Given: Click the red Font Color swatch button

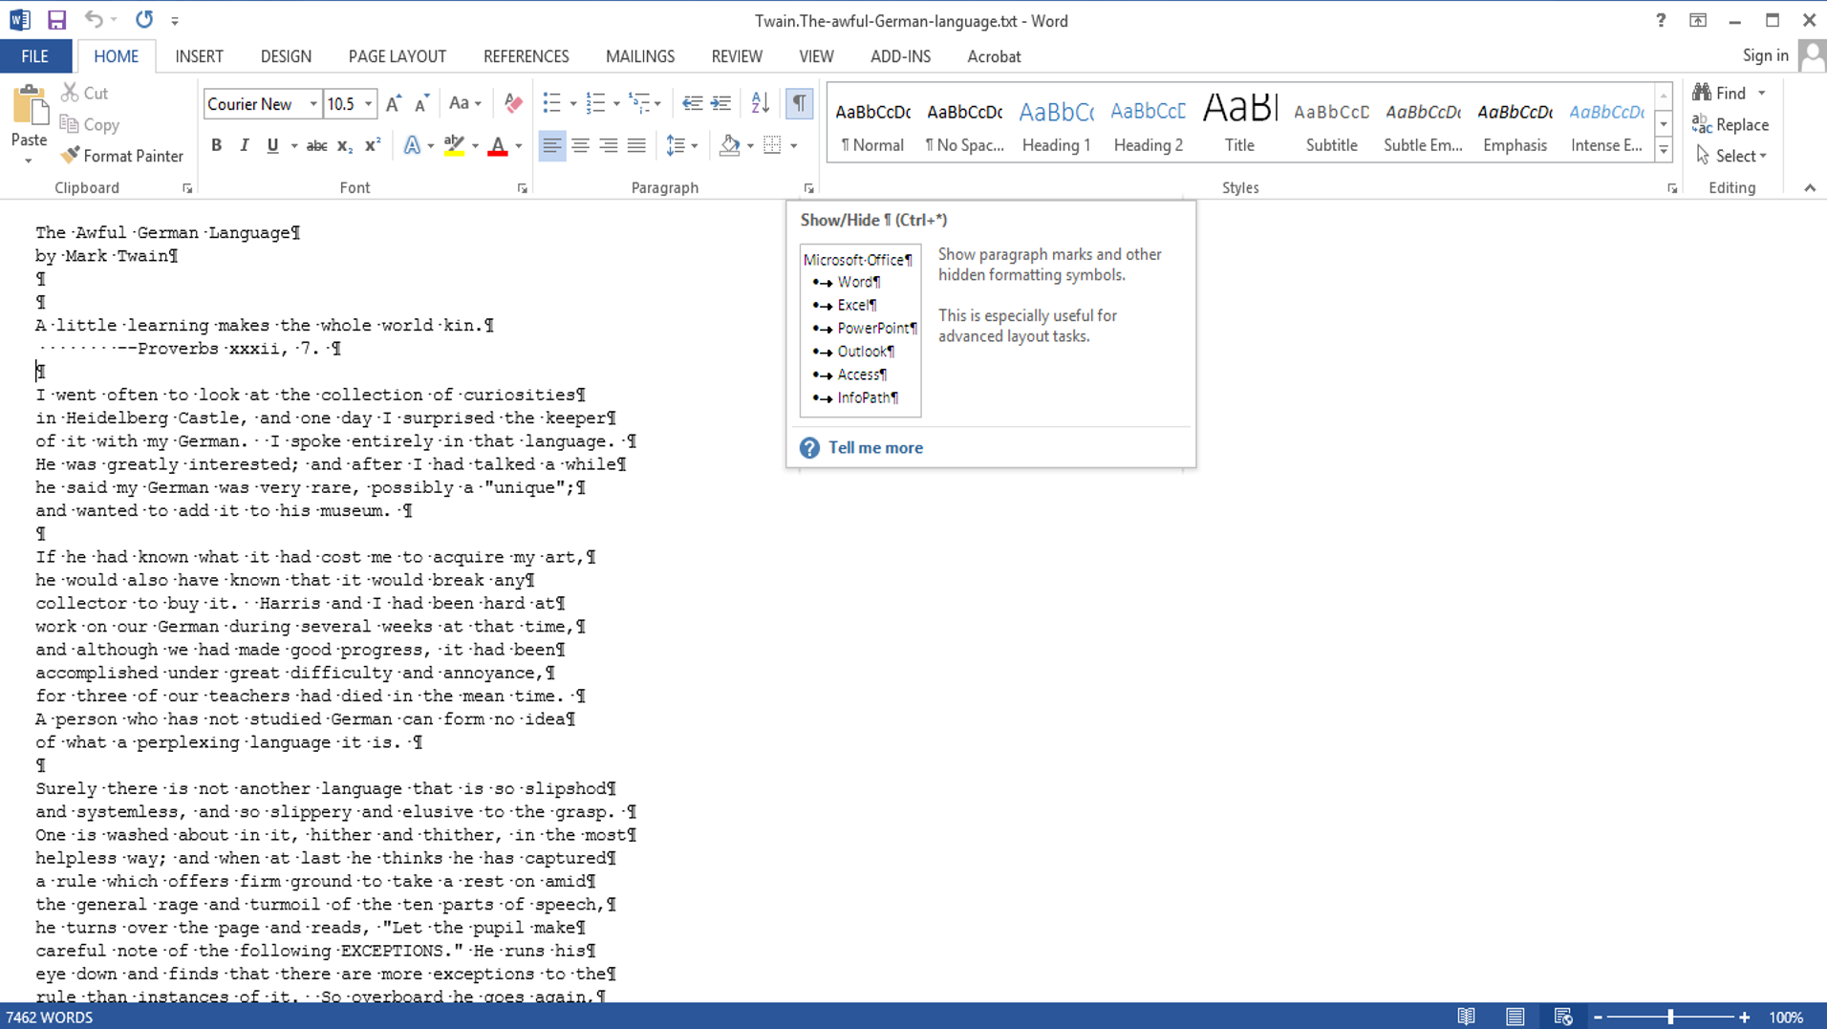Looking at the screenshot, I should click(x=497, y=146).
